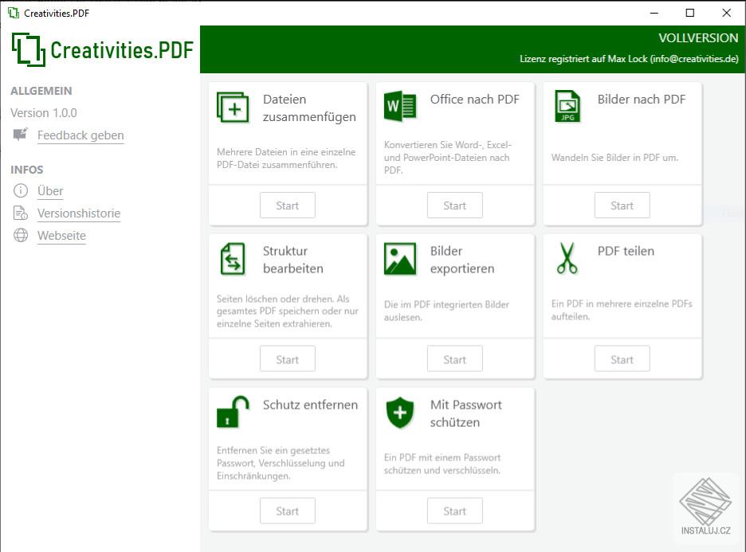This screenshot has width=746, height=552.
Task: Click the Struktur bearbeiten title
Action: click(293, 260)
